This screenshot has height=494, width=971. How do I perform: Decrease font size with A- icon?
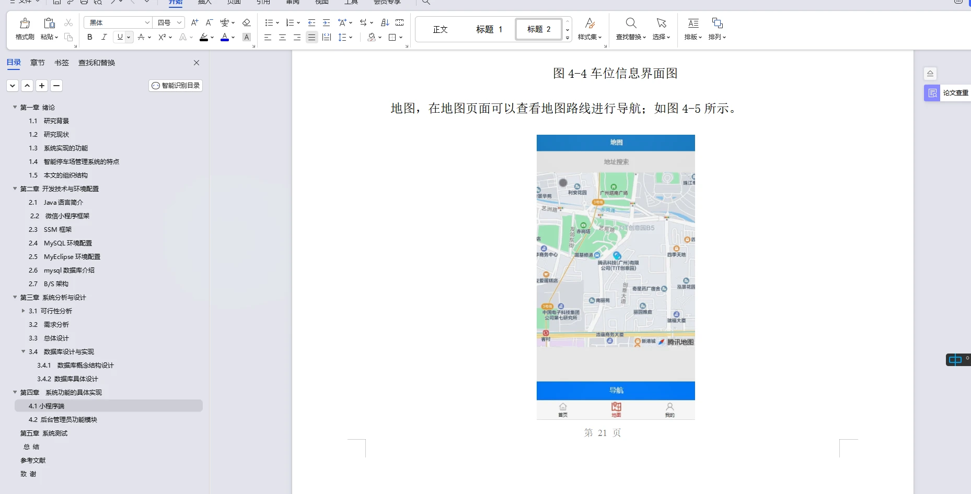tap(209, 22)
